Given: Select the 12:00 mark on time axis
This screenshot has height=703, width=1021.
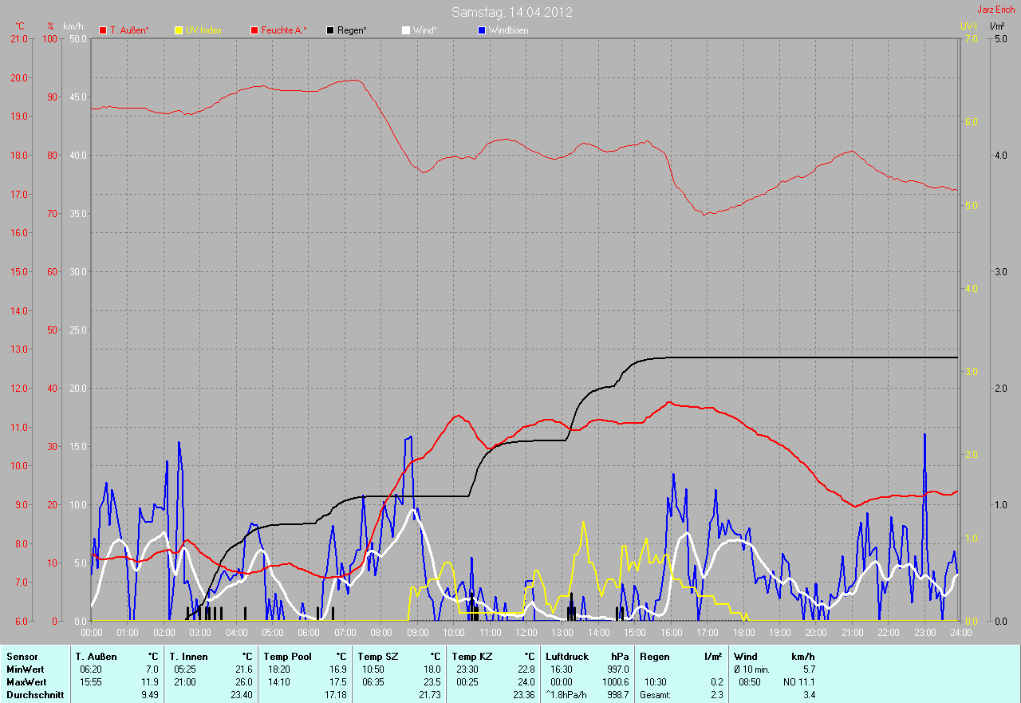Looking at the screenshot, I should pyautogui.click(x=526, y=632).
